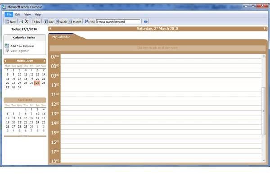
Task: Click the View Together icon
Action: [x=7, y=50]
